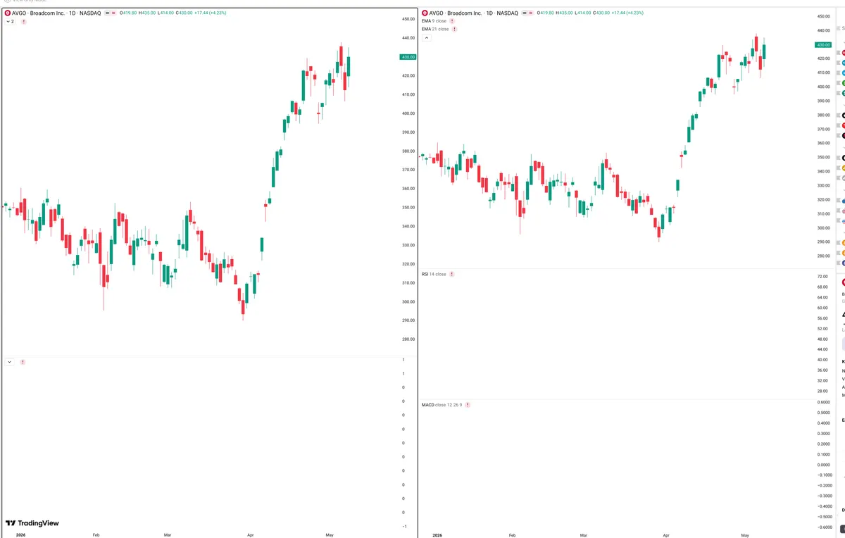Screen dimensions: 845x538
Task: Select the MACD close 12 26 9 indicator label
Action: coord(442,405)
